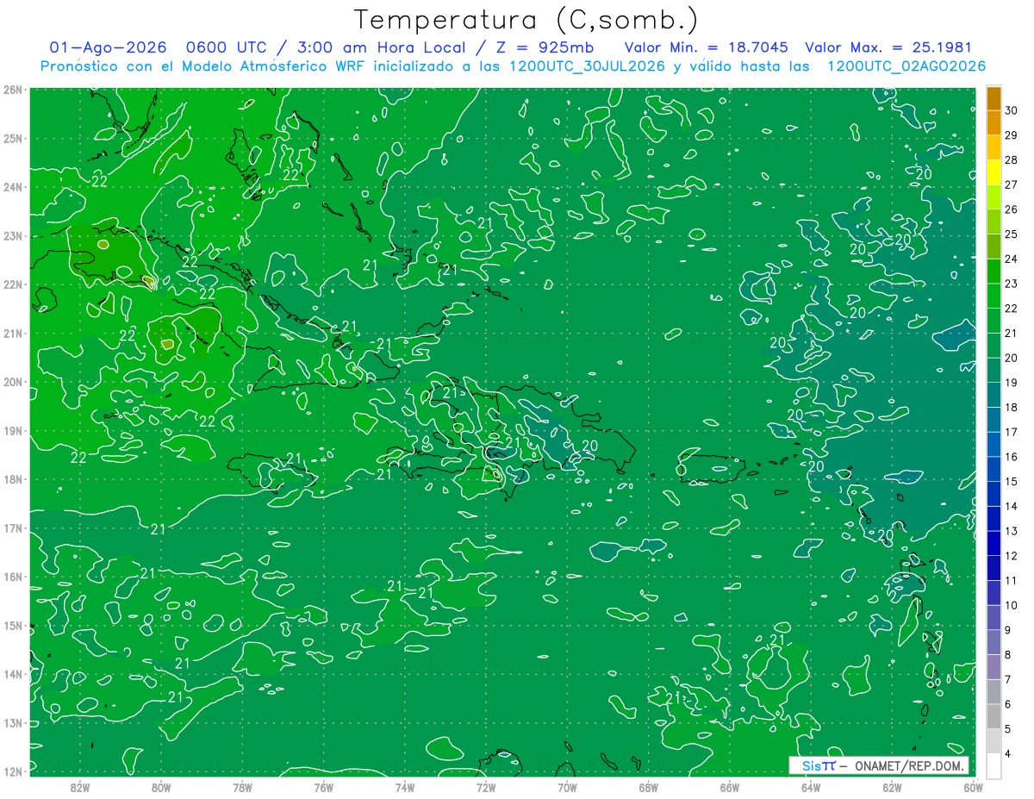Screen dimensions: 1034x799
Task: Click initialization time '1200UTC_30JUL2026'
Action: click(588, 66)
